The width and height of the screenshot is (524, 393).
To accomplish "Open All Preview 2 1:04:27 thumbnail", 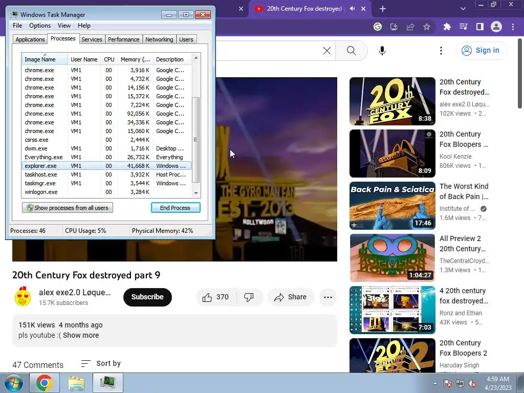I will (x=392, y=258).
